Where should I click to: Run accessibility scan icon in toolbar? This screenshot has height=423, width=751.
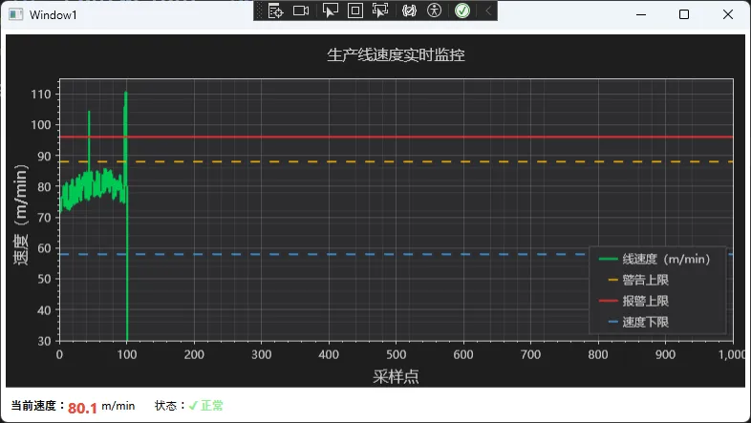pos(435,11)
